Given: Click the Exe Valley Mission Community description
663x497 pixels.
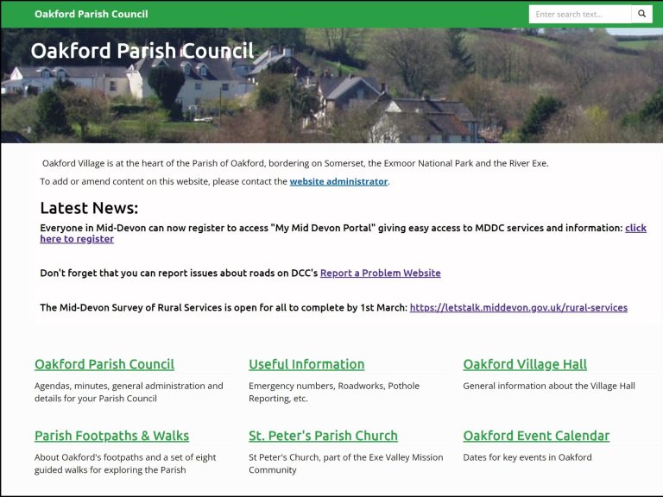Looking at the screenshot, I should [346, 463].
